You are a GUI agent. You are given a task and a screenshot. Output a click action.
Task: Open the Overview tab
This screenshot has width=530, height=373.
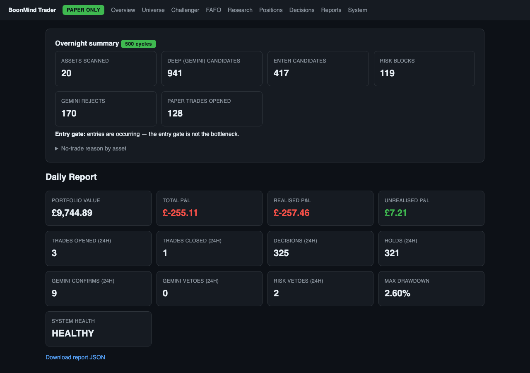123,10
